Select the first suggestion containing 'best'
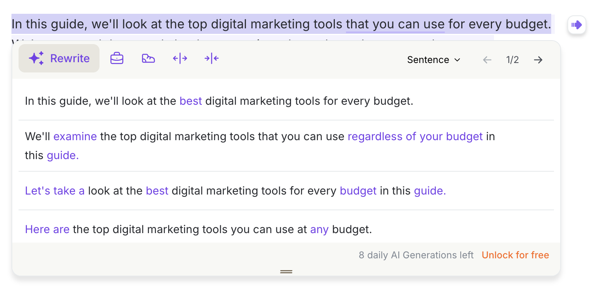Image resolution: width=597 pixels, height=291 pixels. point(219,101)
